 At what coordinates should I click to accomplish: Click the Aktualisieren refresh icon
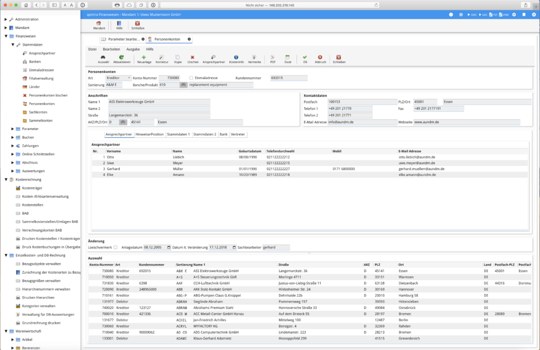pos(121,57)
